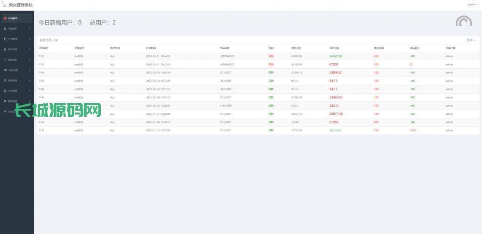Image resolution: width=482 pixels, height=234 pixels.
Task: Click the gears icon for 系统设置
Action: (5, 70)
